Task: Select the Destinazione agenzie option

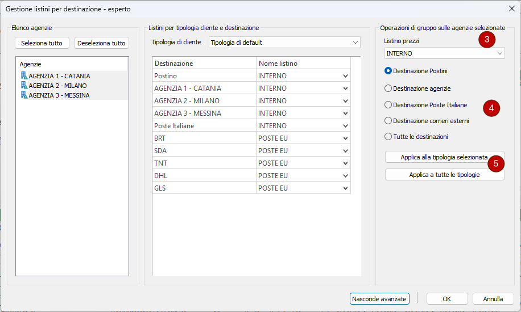Action: (x=388, y=88)
